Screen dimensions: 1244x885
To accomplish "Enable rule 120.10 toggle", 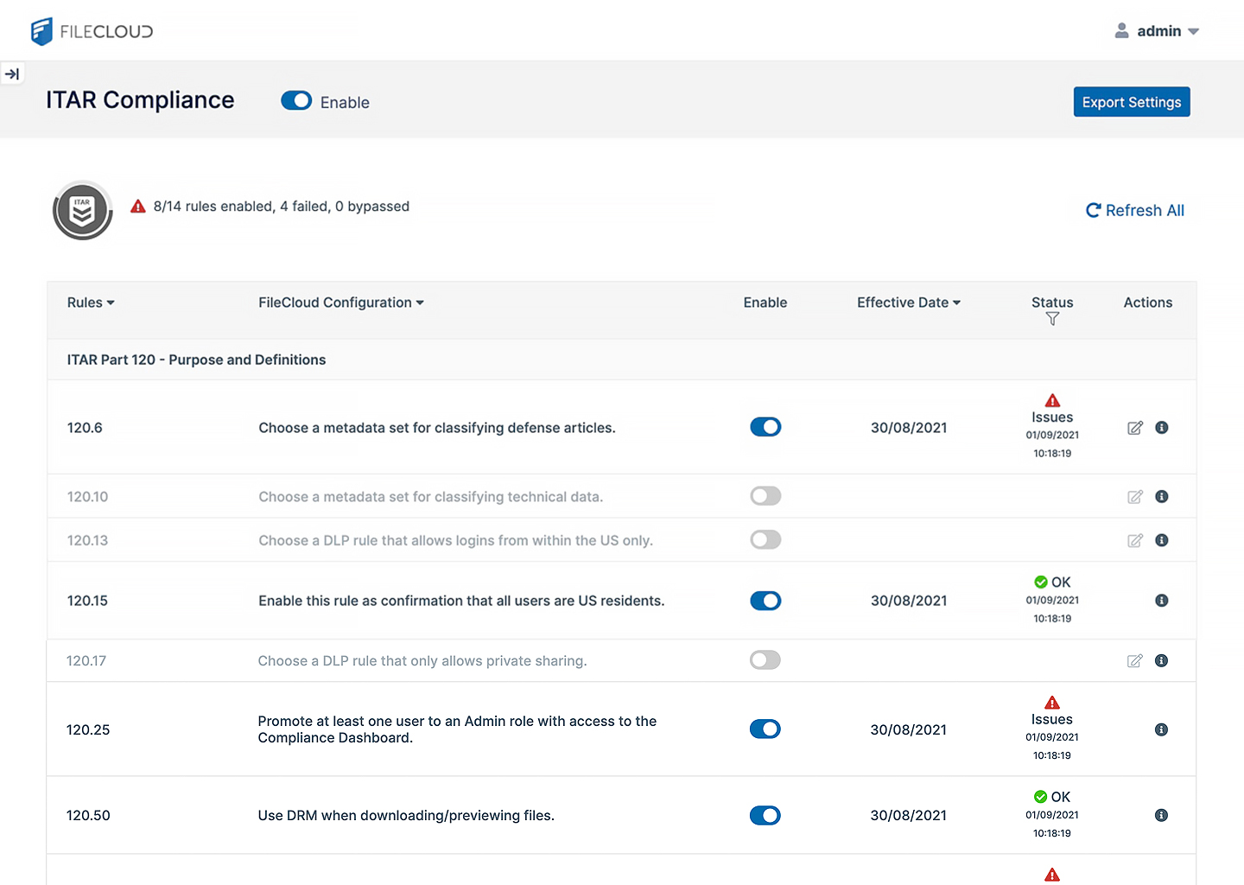I will [765, 496].
